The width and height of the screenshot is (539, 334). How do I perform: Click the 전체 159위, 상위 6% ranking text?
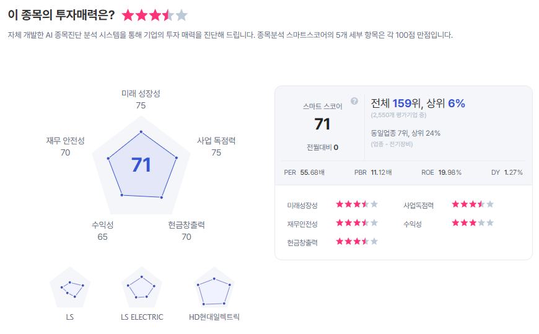click(x=418, y=103)
